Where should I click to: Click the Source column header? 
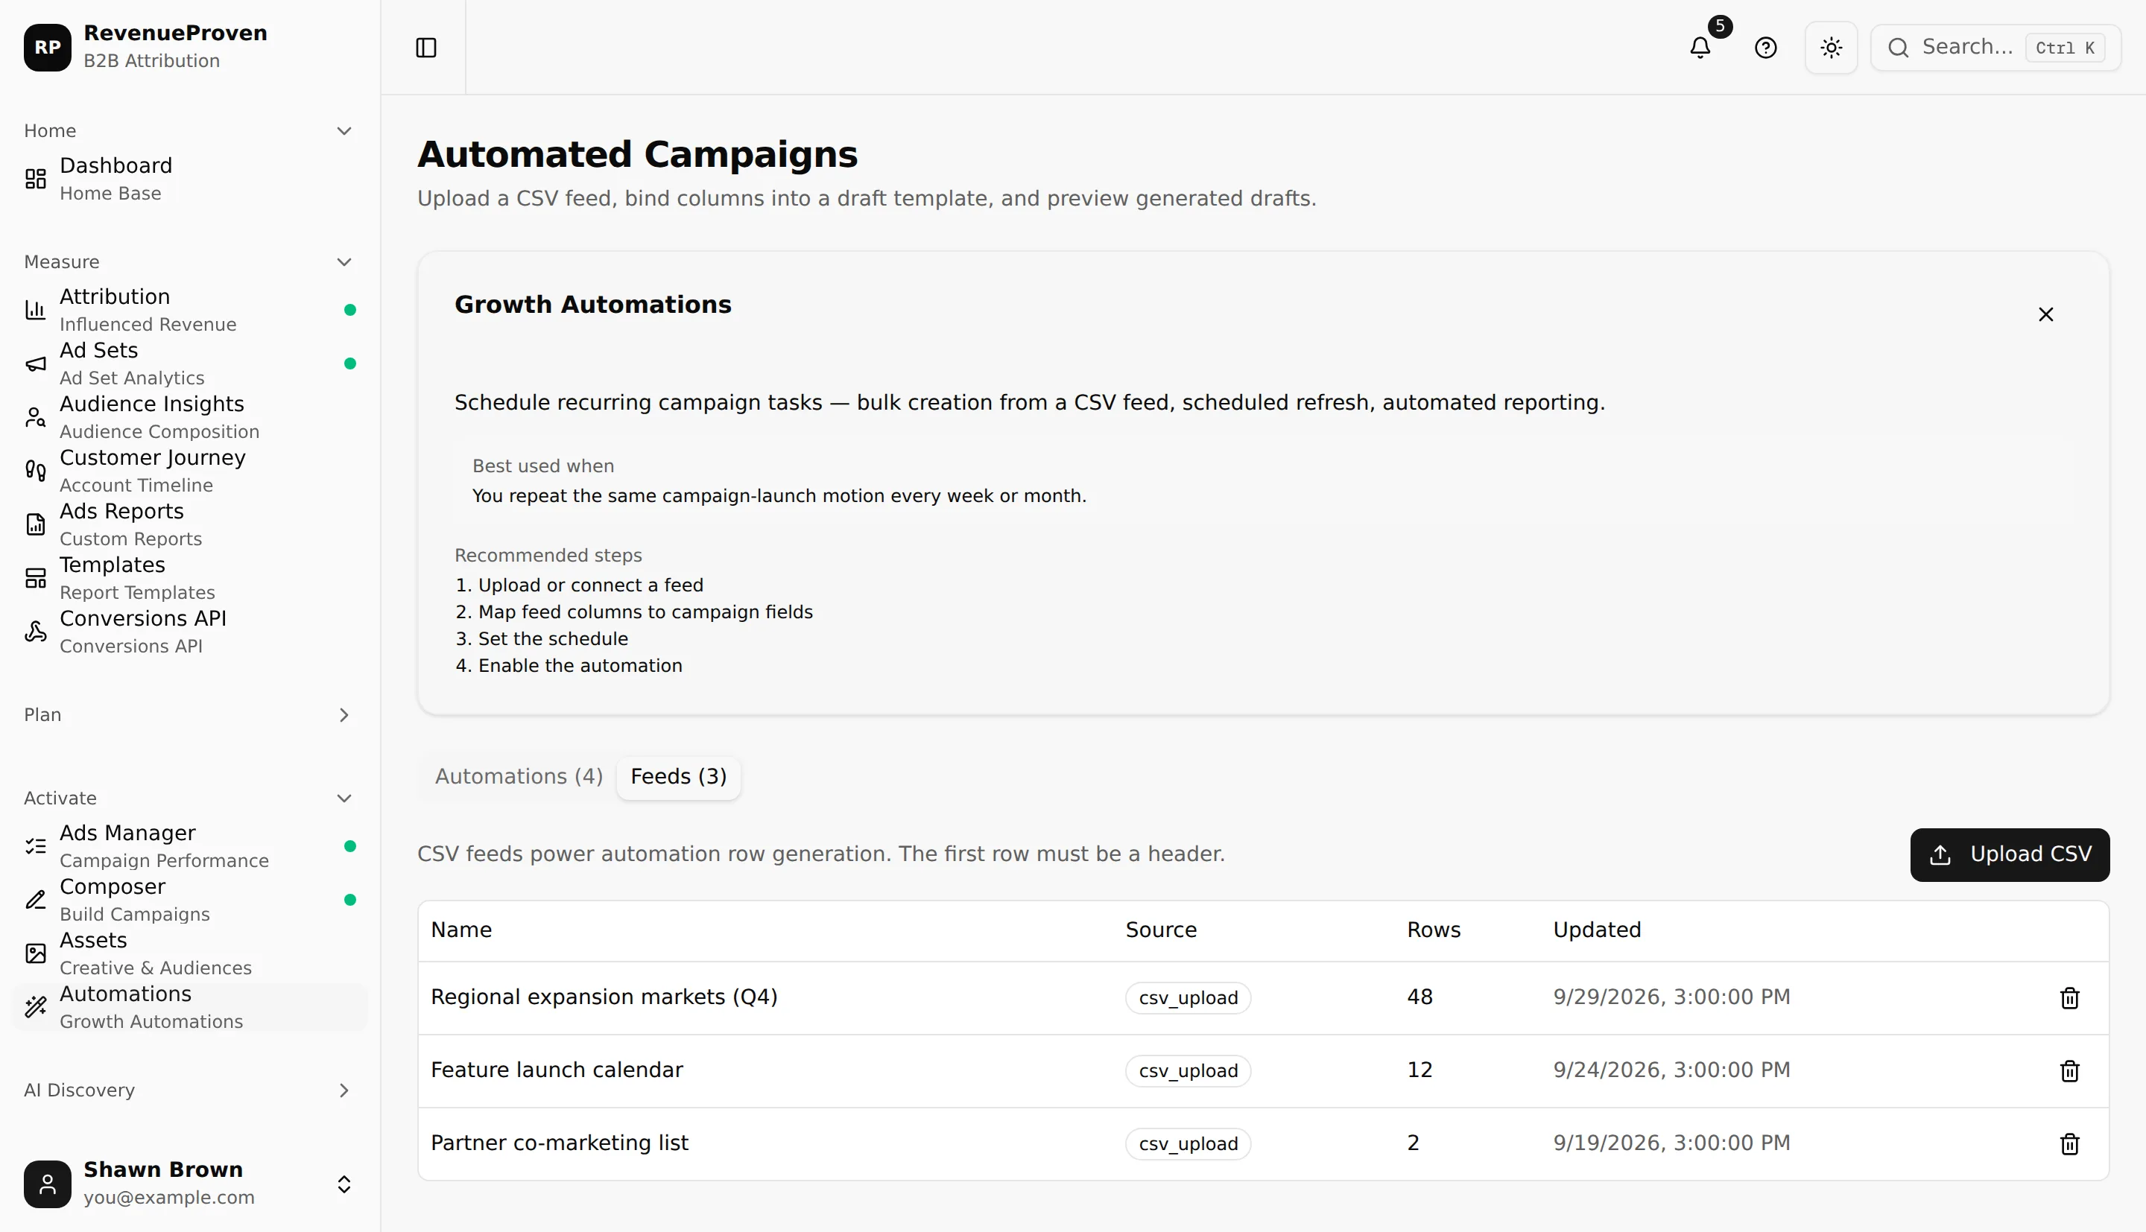pos(1161,930)
